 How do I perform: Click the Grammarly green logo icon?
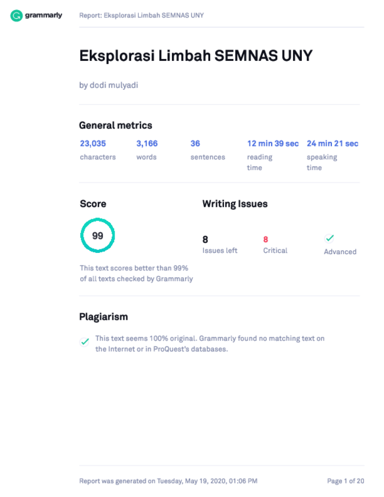(x=16, y=15)
